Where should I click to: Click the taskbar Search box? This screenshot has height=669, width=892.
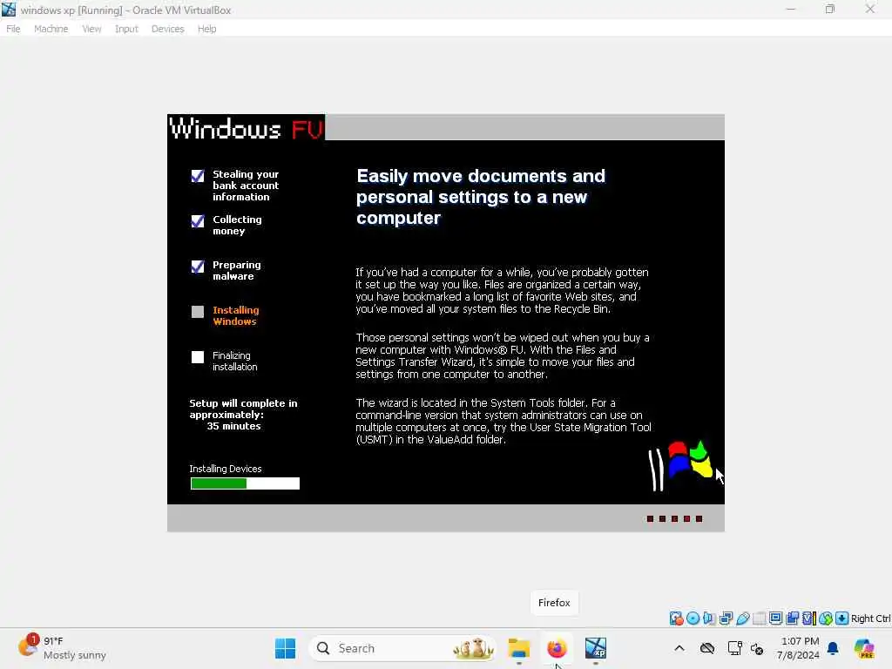402,648
